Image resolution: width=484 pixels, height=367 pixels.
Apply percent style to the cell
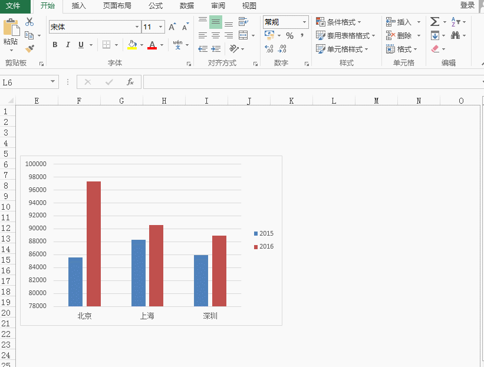coord(289,36)
